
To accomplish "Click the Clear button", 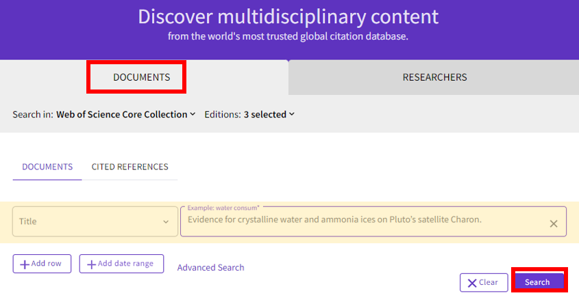I will (484, 282).
